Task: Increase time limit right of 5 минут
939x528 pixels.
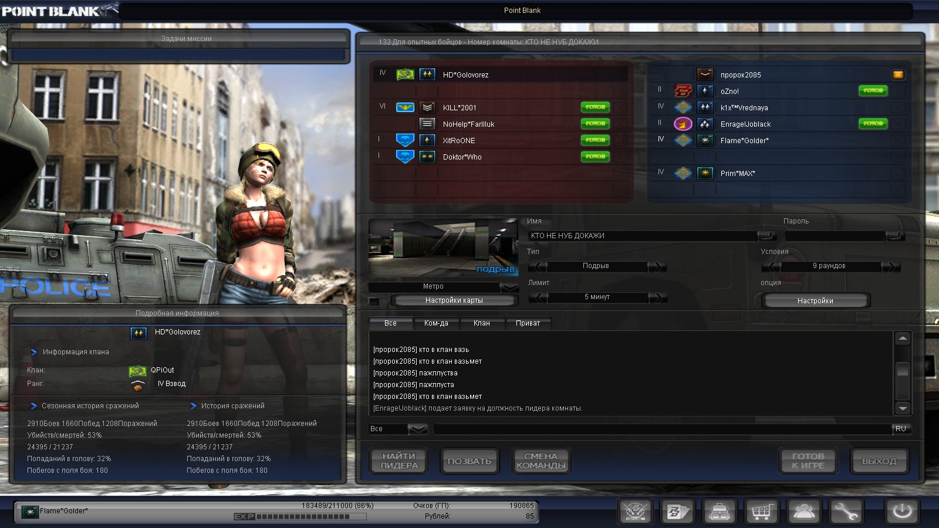Action: pos(658,297)
